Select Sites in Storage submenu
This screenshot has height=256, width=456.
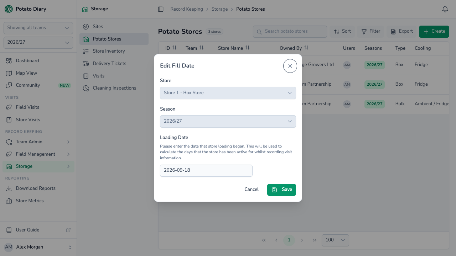[114, 27]
